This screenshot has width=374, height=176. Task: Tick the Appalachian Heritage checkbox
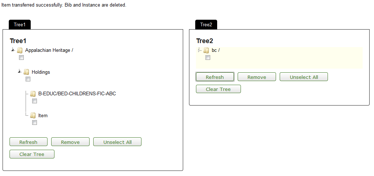pyautogui.click(x=22, y=57)
